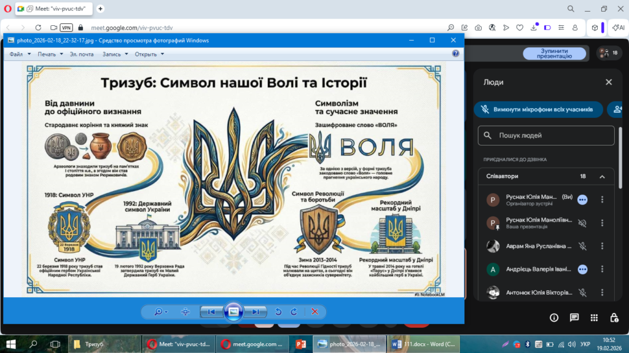Open the zoom magnifier control
Image resolution: width=629 pixels, height=353 pixels.
point(160,312)
